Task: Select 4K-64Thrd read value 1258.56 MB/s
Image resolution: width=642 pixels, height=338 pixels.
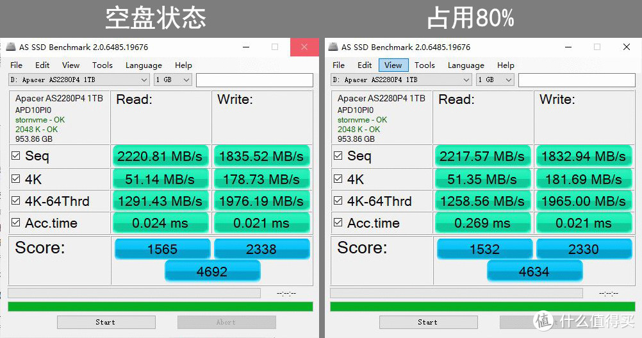Action: (482, 201)
